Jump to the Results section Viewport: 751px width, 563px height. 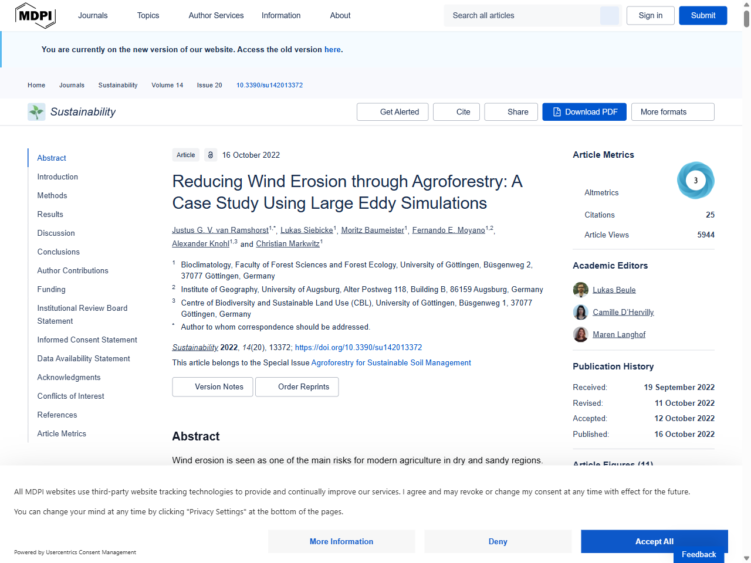click(50, 214)
